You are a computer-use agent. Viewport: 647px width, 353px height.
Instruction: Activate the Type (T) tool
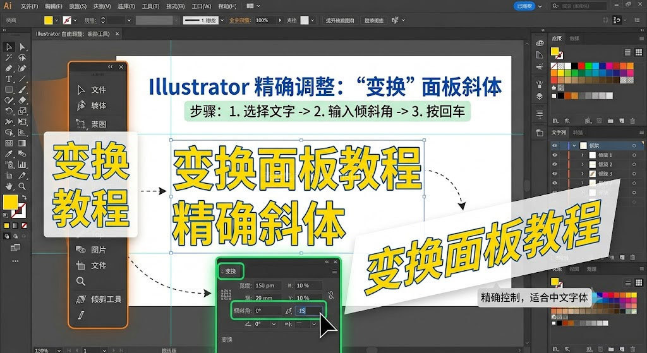(9, 79)
